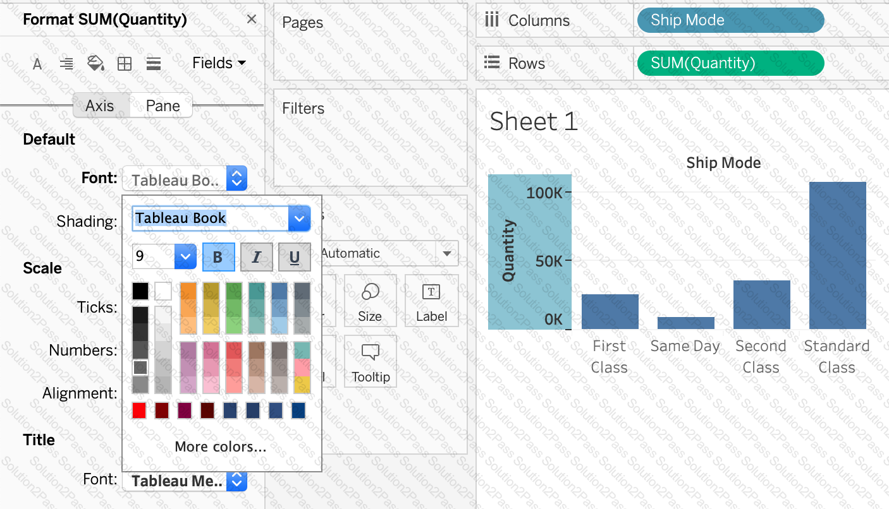Open the font size 9 dropdown
This screenshot has height=509, width=889.
point(185,257)
